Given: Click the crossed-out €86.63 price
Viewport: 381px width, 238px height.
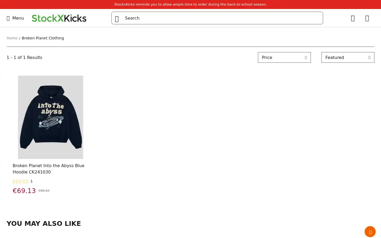Looking at the screenshot, I should tap(44, 190).
